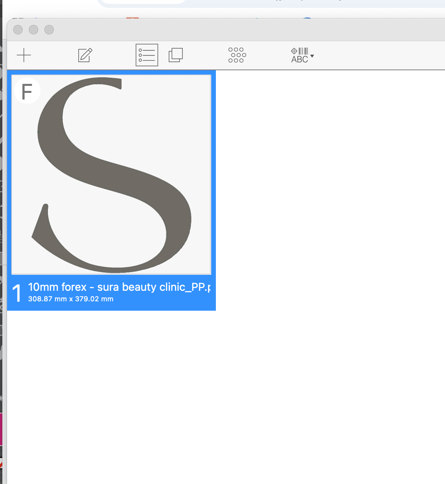Viewport: 445px width, 484px height.
Task: Click the plus icon to add a file
Action: coord(24,55)
